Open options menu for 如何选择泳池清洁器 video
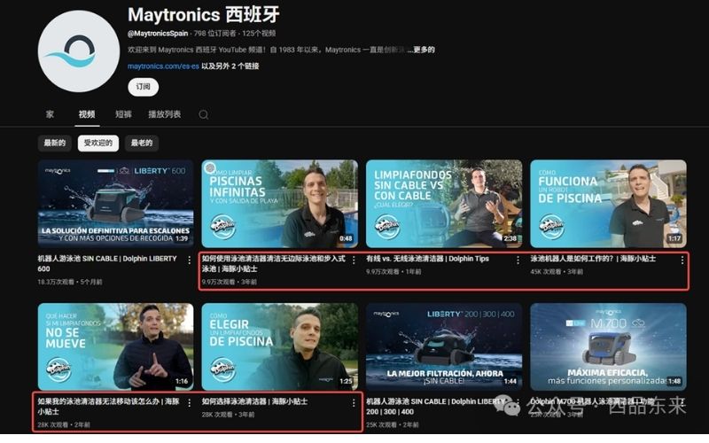The width and height of the screenshot is (709, 443). pyautogui.click(x=354, y=403)
